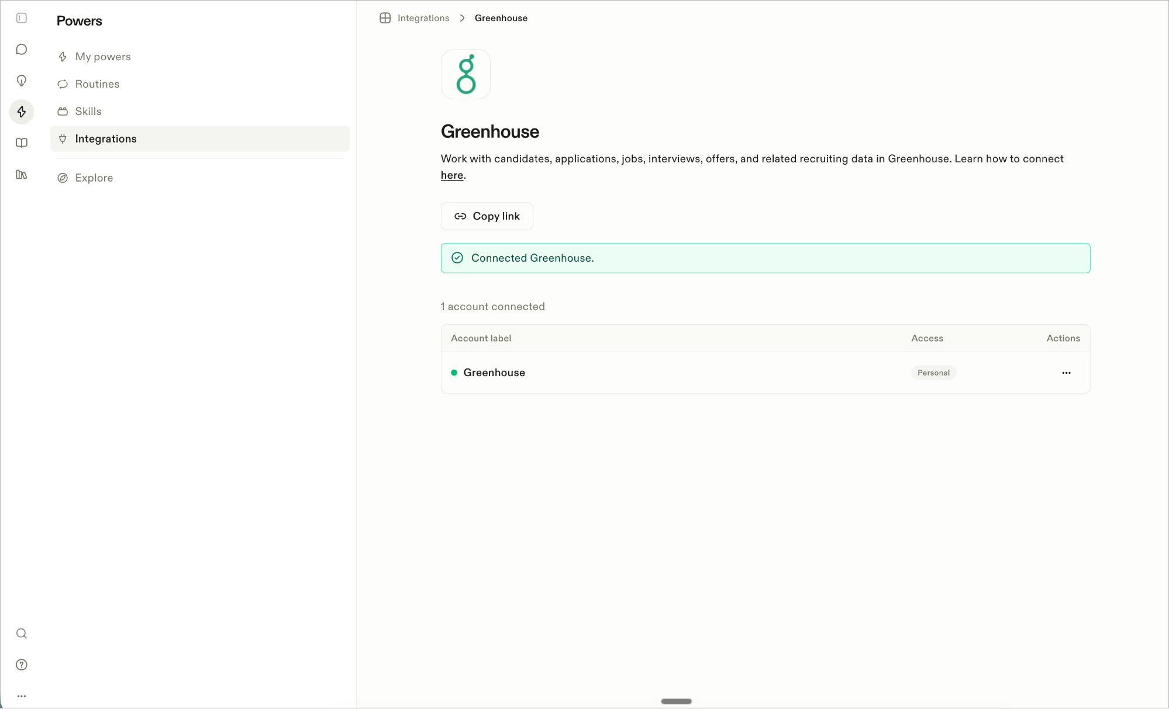Screen dimensions: 1169x709
Task: Click the Account label column header
Action: coord(481,338)
